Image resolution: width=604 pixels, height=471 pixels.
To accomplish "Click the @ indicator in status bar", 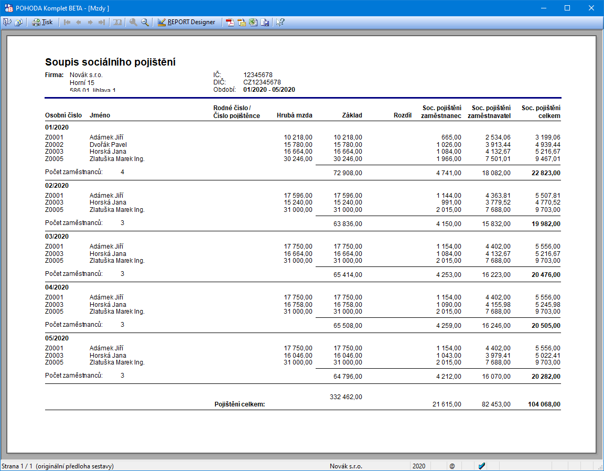I will pyautogui.click(x=452, y=466).
